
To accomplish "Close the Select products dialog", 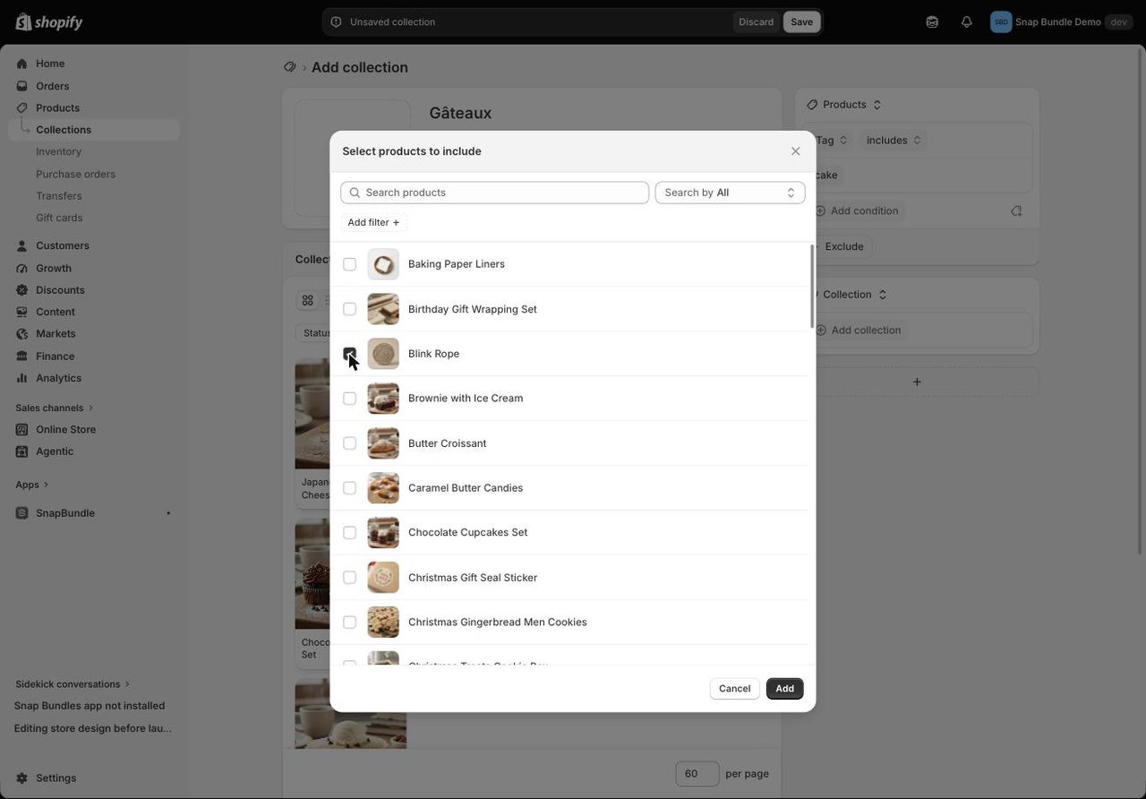I will coord(796,151).
